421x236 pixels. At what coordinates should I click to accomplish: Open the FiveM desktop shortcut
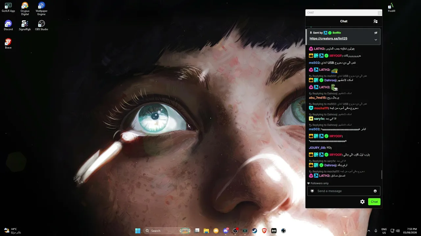coord(391,8)
